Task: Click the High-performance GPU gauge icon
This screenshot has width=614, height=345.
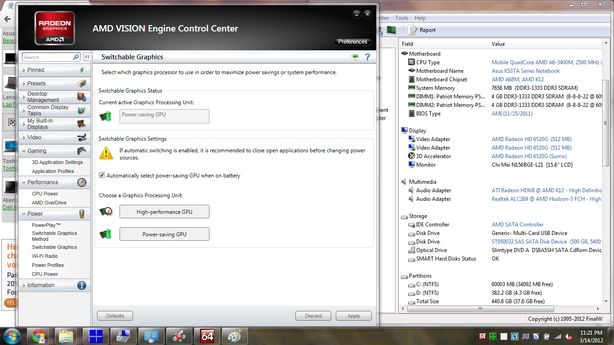Action: pyautogui.click(x=106, y=212)
